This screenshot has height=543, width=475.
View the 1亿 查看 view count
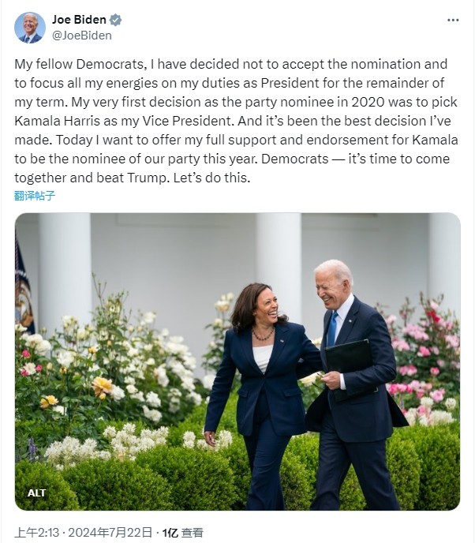(x=182, y=533)
